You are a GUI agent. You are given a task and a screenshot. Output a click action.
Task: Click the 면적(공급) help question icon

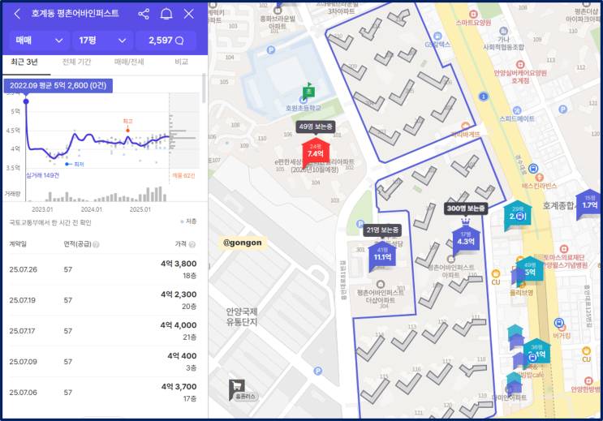click(96, 244)
